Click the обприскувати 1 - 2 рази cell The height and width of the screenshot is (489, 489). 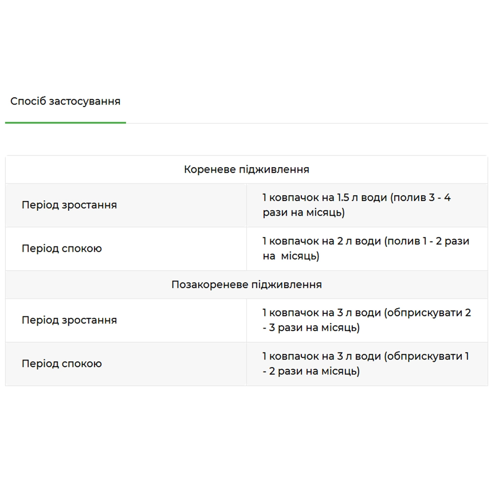[367, 364]
